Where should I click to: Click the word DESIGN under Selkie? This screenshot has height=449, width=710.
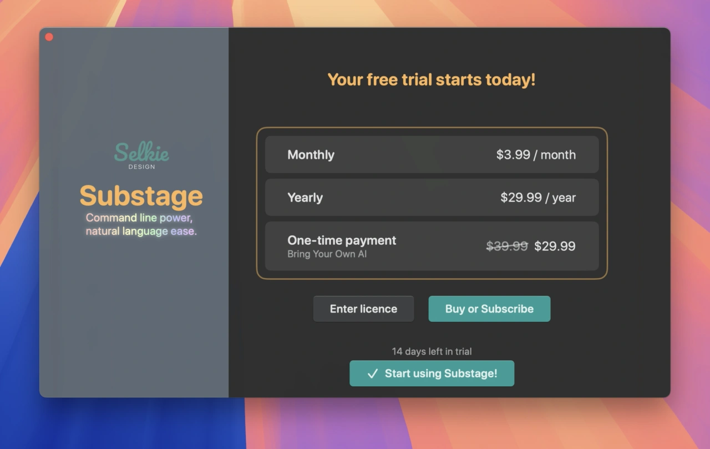coord(141,167)
